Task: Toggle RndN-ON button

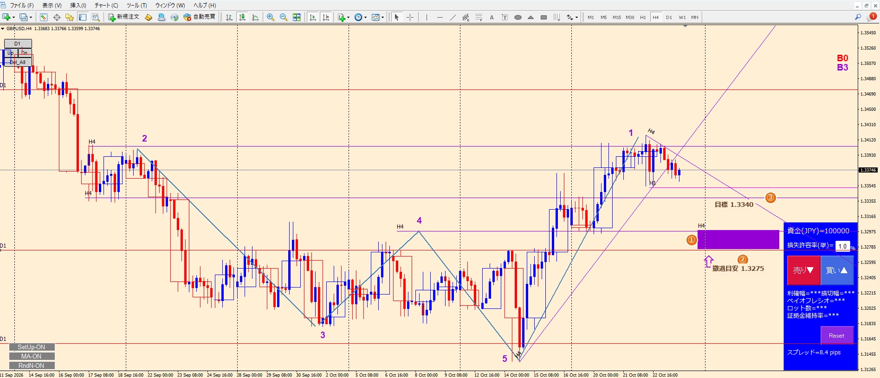Action: (x=32, y=365)
